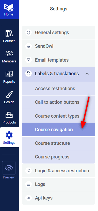Collapse Labels & translations chevron
The width and height of the screenshot is (98, 211).
coord(87,74)
